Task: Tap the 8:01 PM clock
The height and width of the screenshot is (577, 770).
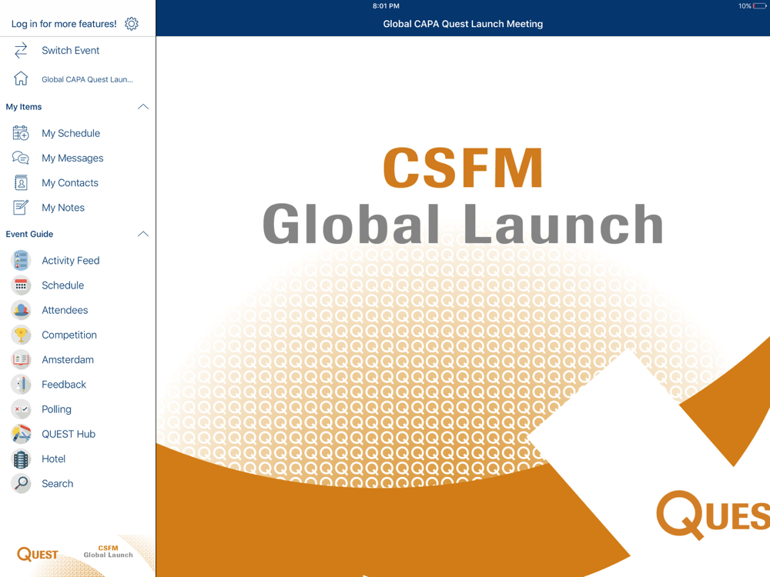Action: click(x=386, y=6)
